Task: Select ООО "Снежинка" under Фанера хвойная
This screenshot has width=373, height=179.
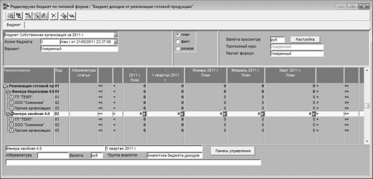Action: [x=29, y=125]
